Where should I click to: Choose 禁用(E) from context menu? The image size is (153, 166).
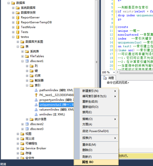coord(99,112)
